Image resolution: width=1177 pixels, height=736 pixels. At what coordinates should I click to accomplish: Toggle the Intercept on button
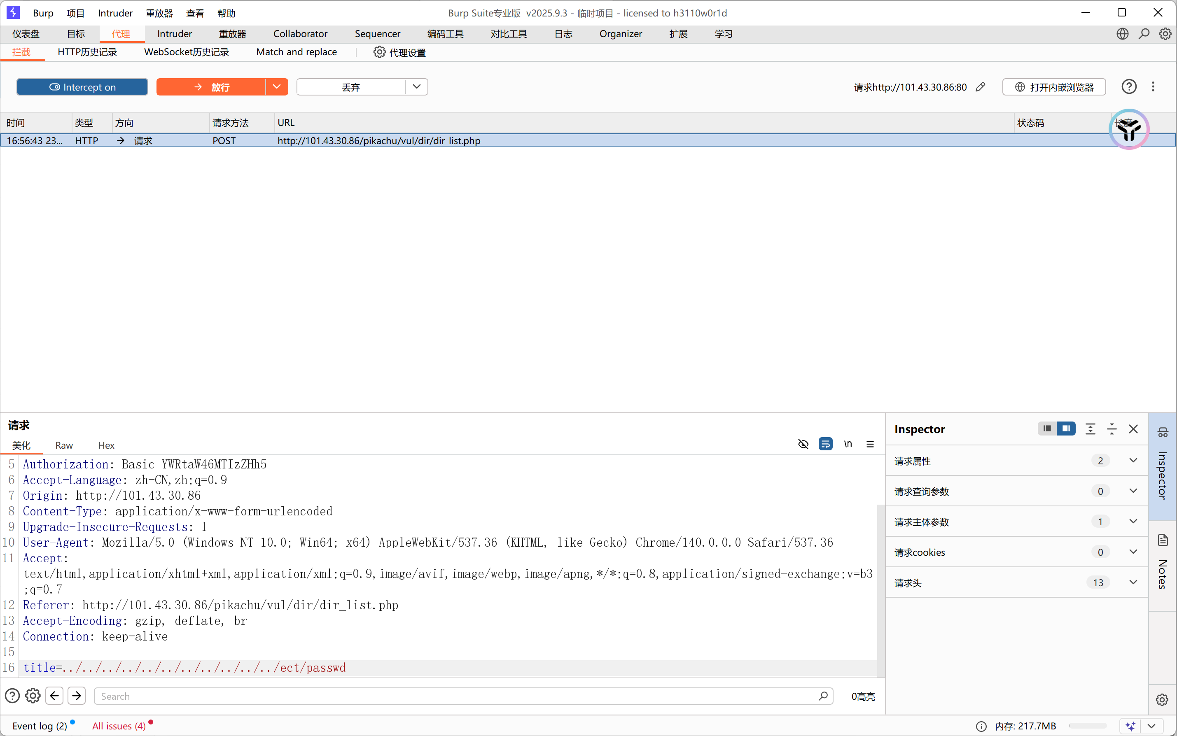tap(82, 87)
